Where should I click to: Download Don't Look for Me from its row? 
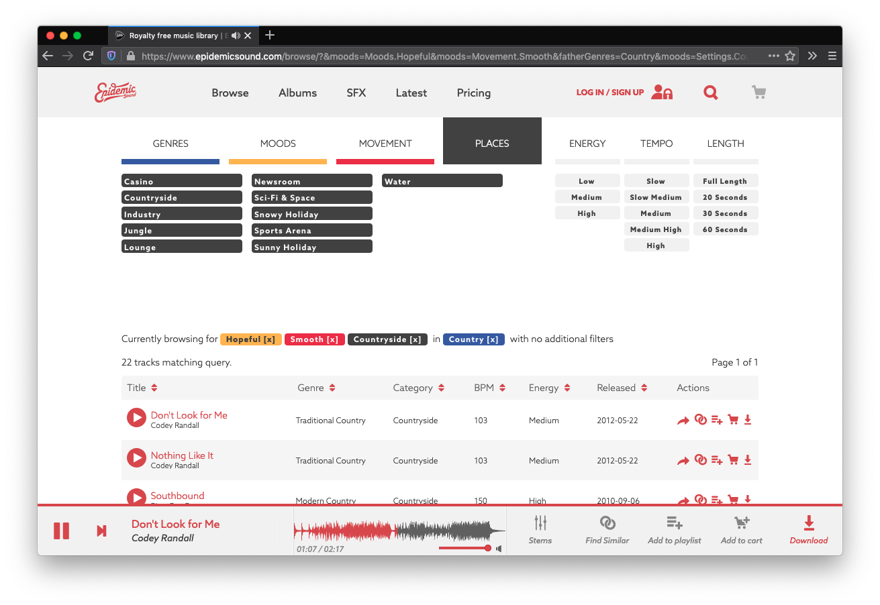coord(748,420)
